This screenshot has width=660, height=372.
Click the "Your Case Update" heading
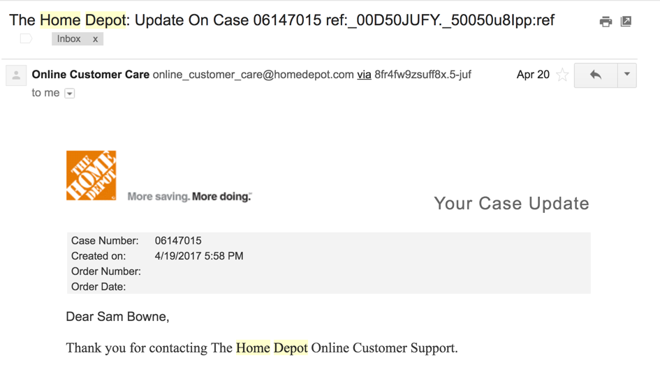pos(511,204)
